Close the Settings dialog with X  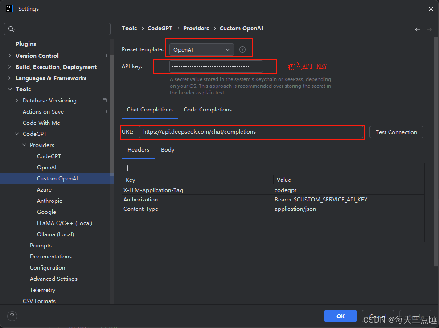pyautogui.click(x=431, y=9)
